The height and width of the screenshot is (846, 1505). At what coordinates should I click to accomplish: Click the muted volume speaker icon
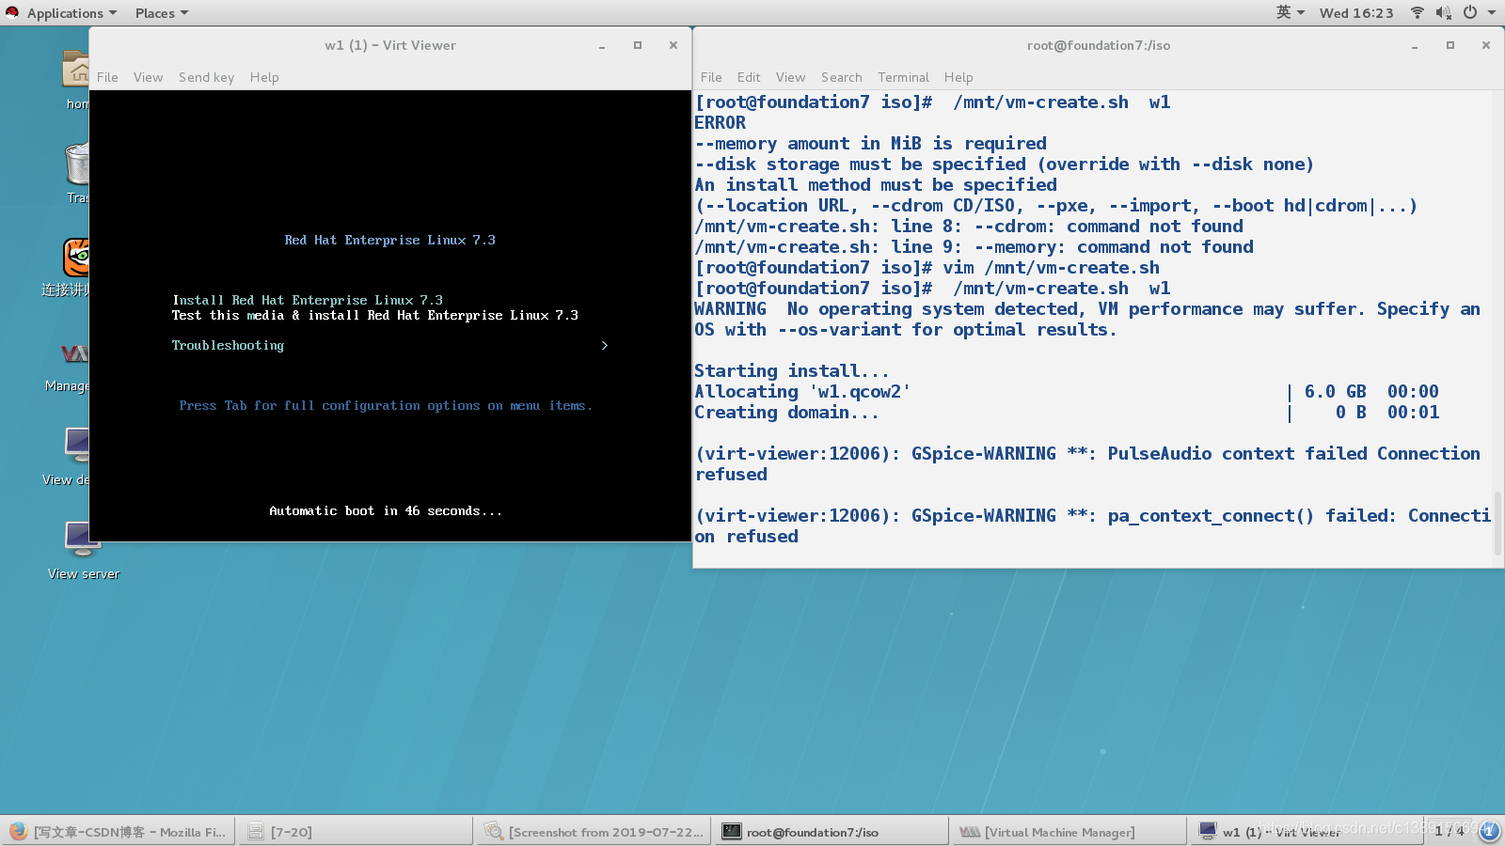tap(1444, 13)
